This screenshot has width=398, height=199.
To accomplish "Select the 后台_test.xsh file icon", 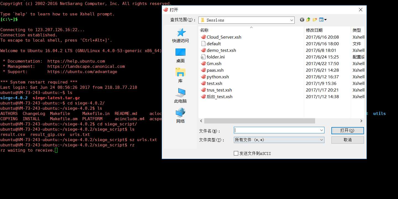I will pyautogui.click(x=203, y=96).
